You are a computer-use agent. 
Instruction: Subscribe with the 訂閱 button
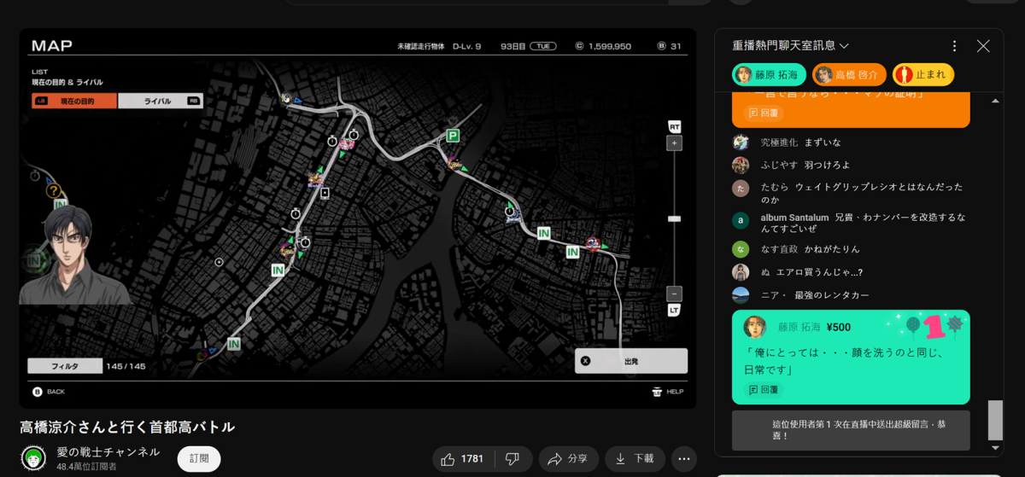(199, 458)
